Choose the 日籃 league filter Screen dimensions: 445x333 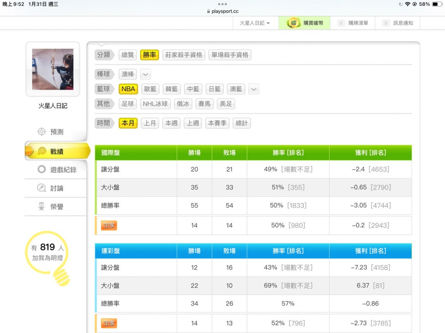tap(215, 89)
